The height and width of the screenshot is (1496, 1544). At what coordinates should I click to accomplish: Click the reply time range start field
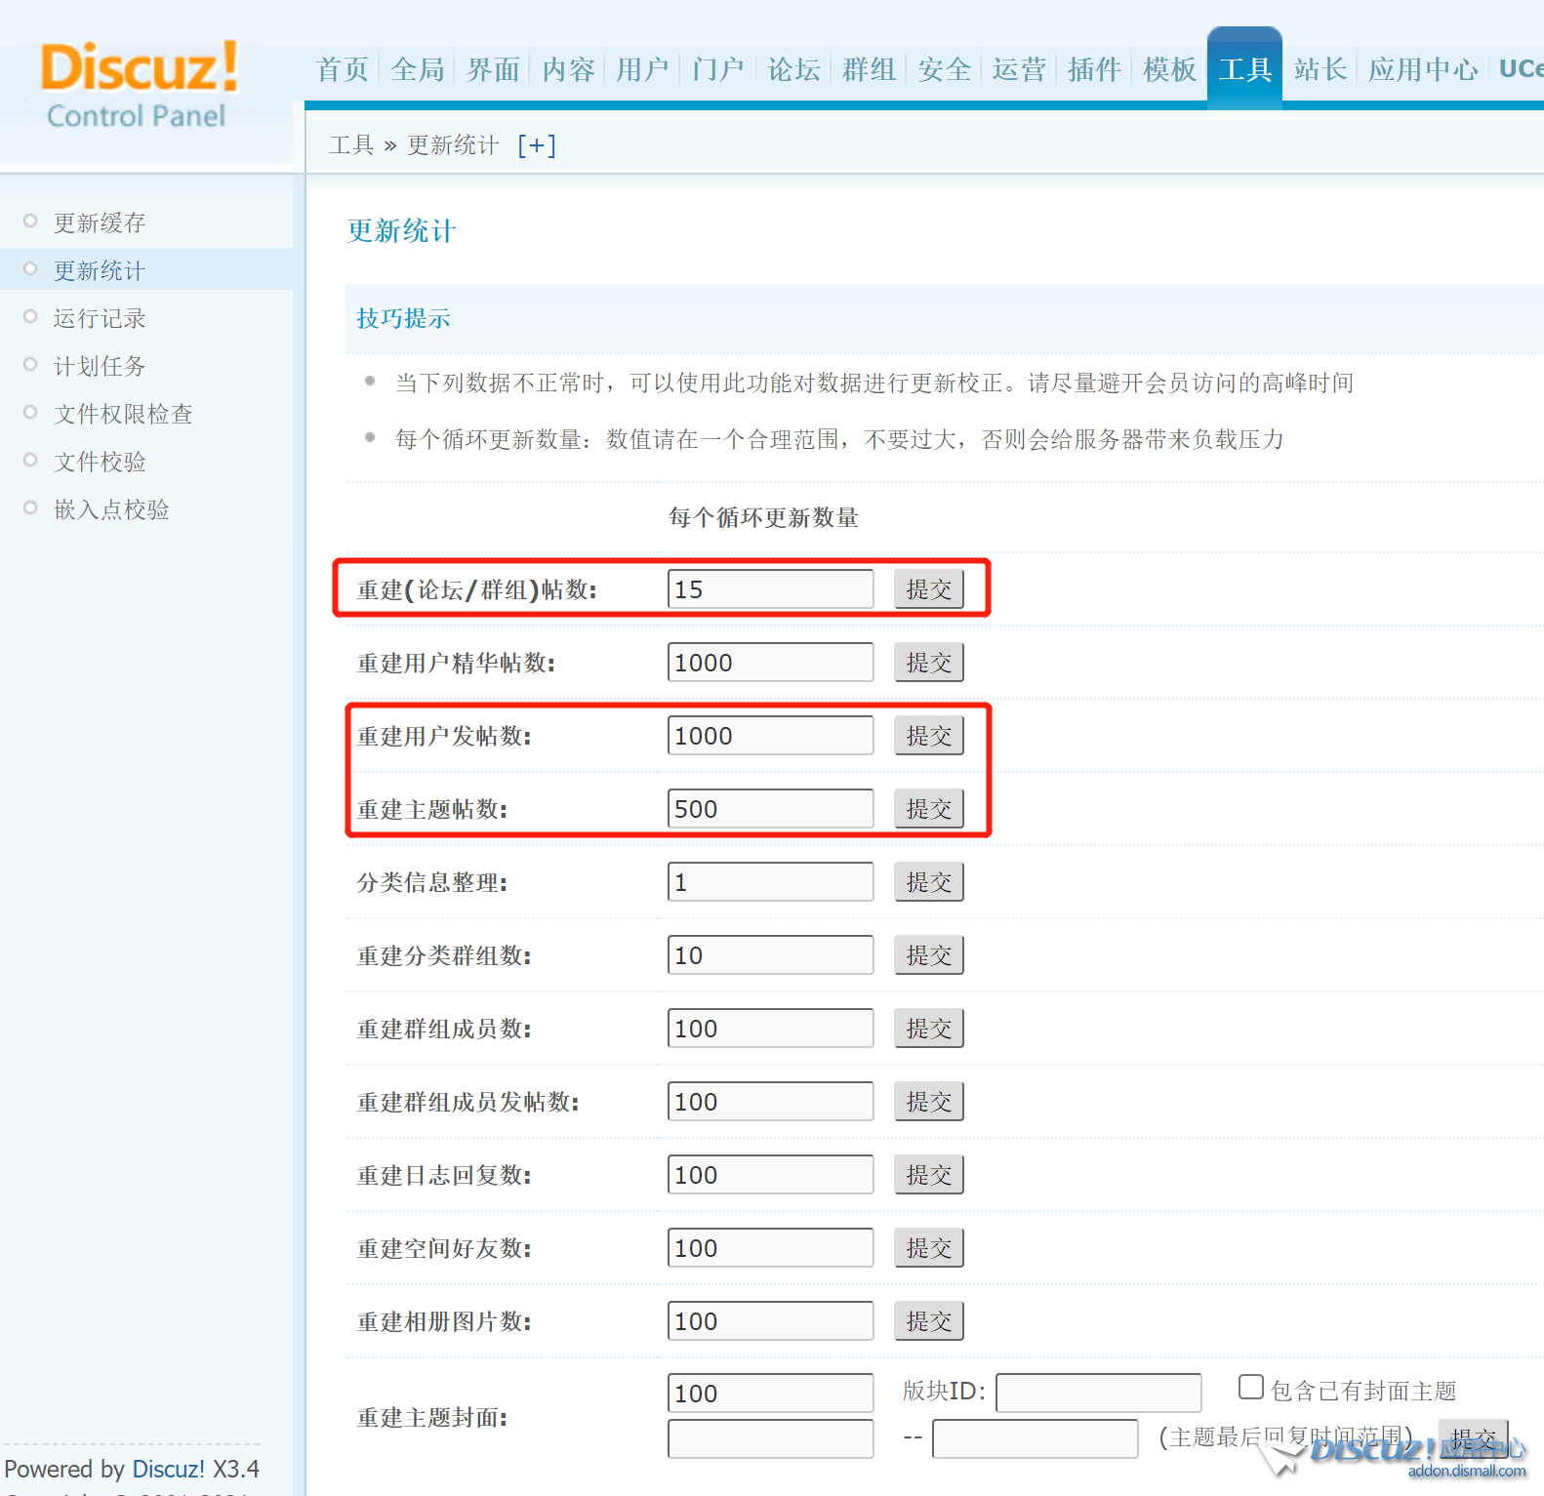pos(770,1438)
